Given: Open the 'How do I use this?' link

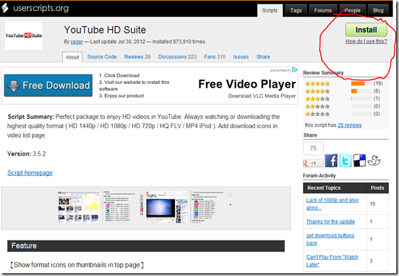Looking at the screenshot, I should (366, 41).
